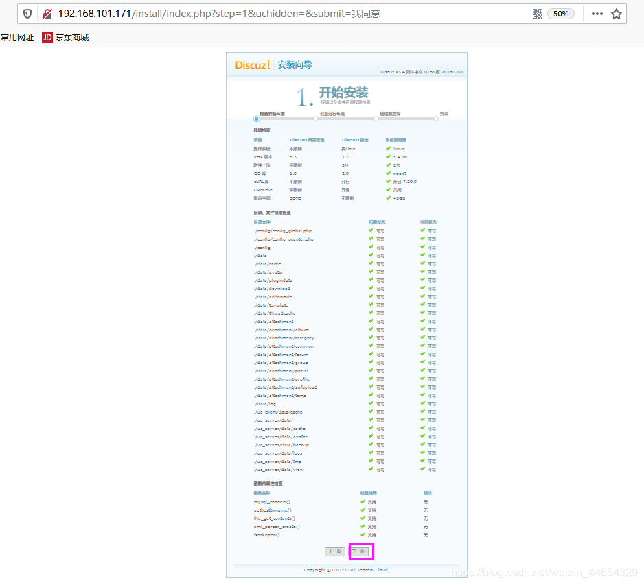Click the check for file_get_contents() support
This screenshot has width=644, height=585.
(363, 518)
